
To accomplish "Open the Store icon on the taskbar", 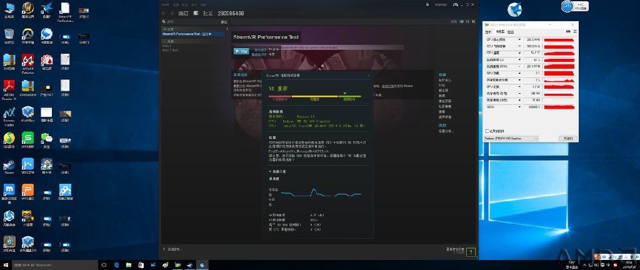I will pos(141,265).
